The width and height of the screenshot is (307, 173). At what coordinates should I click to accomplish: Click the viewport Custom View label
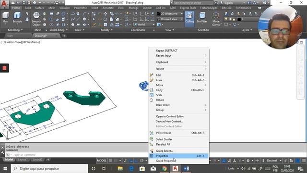pyautogui.click(x=12, y=42)
